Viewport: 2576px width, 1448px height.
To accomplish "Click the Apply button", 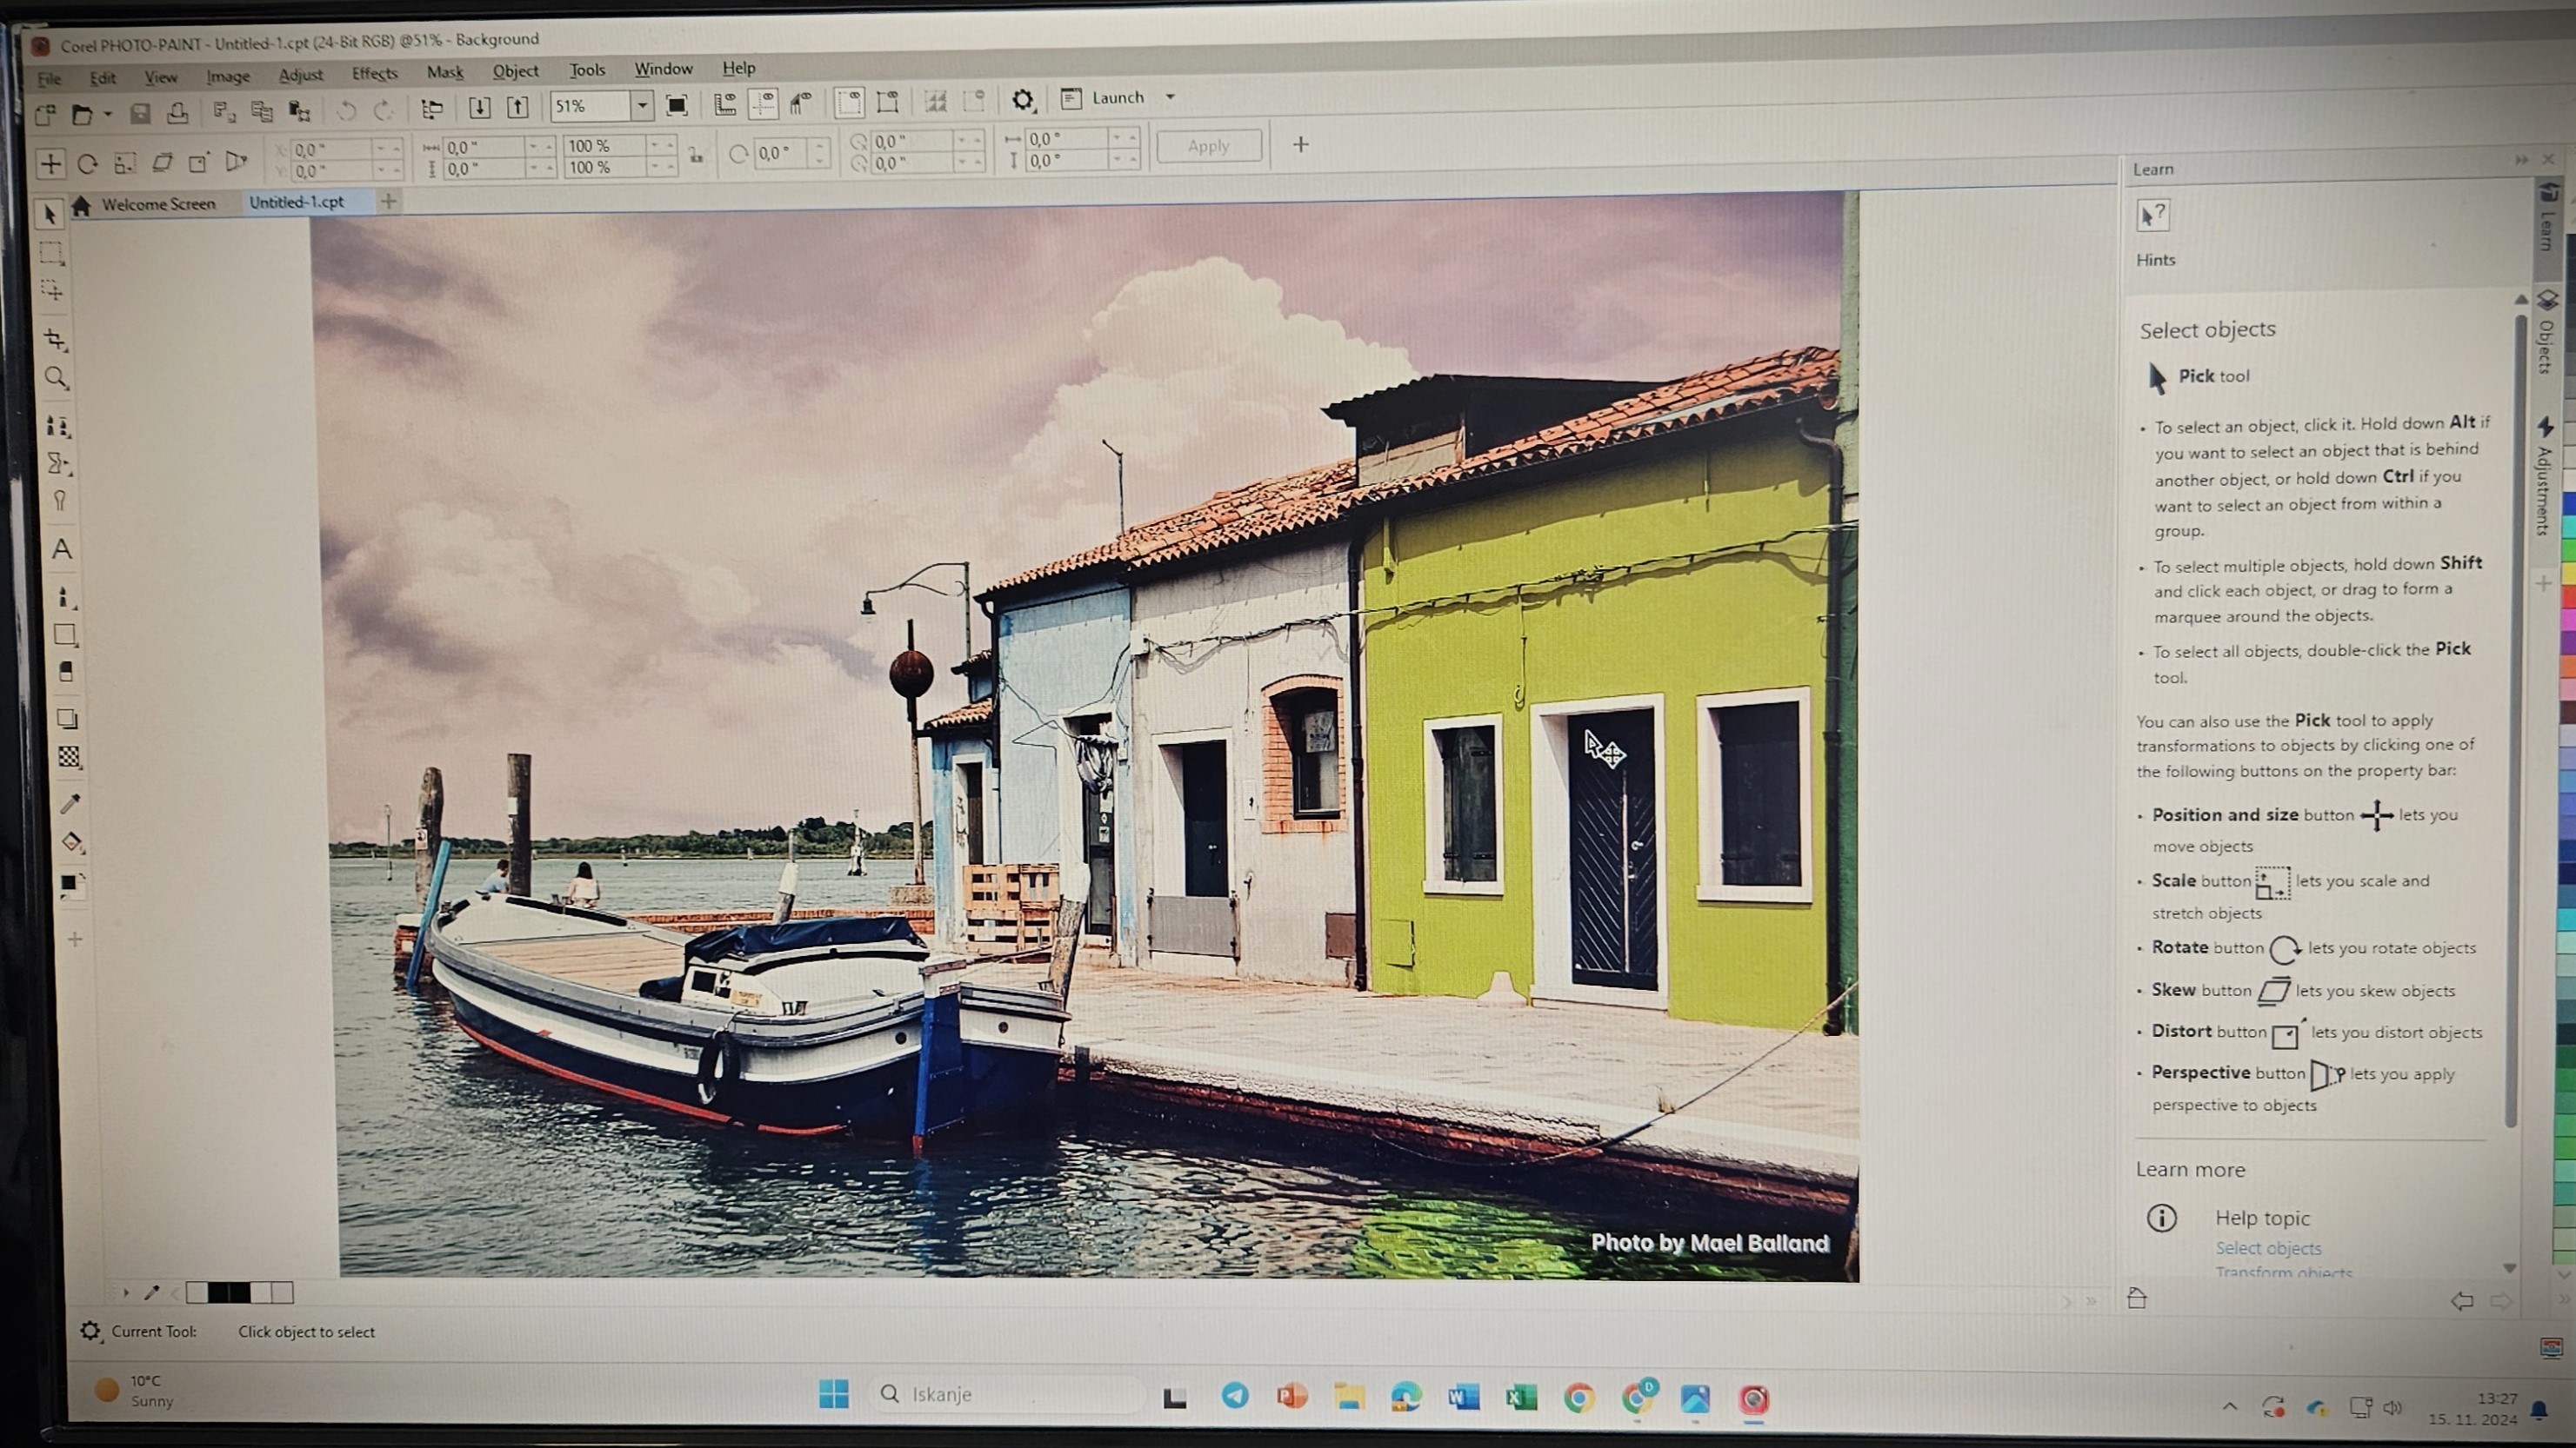I will (1209, 146).
